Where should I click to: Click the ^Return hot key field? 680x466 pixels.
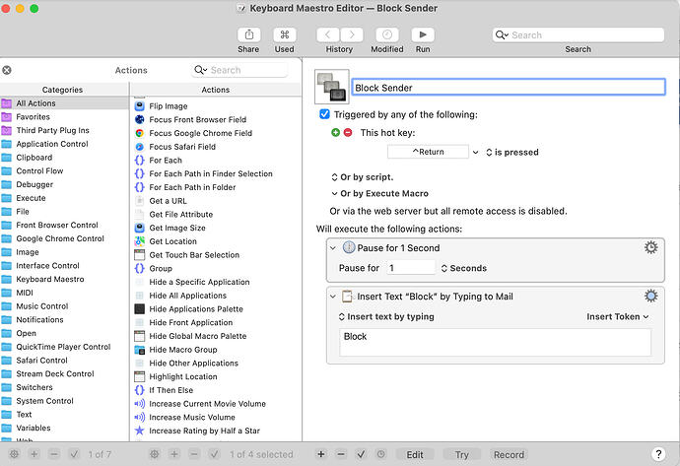(428, 152)
